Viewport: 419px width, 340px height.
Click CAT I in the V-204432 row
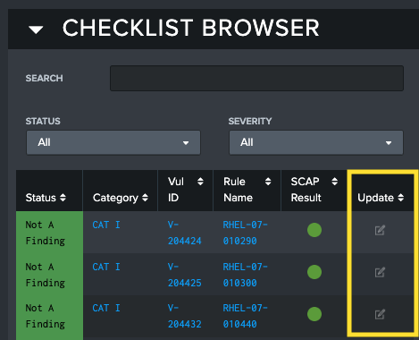[x=106, y=308]
